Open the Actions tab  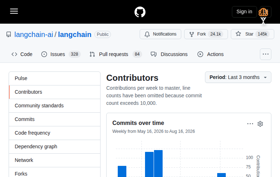210,54
